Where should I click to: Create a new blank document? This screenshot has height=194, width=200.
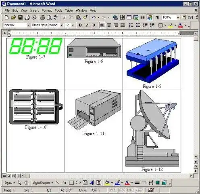click(x=6, y=17)
